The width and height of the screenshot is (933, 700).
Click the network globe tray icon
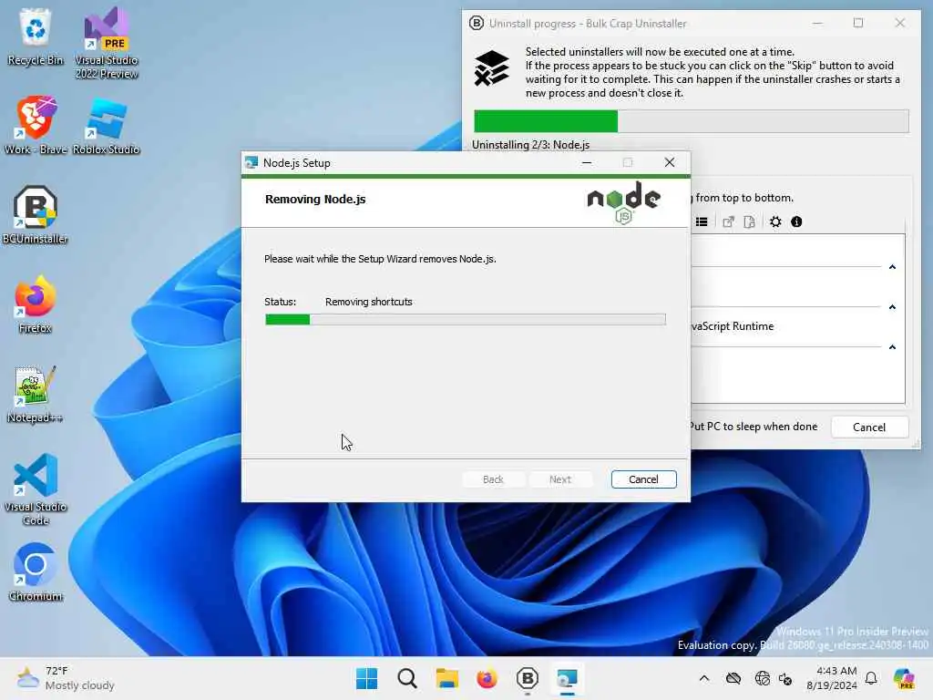(762, 678)
